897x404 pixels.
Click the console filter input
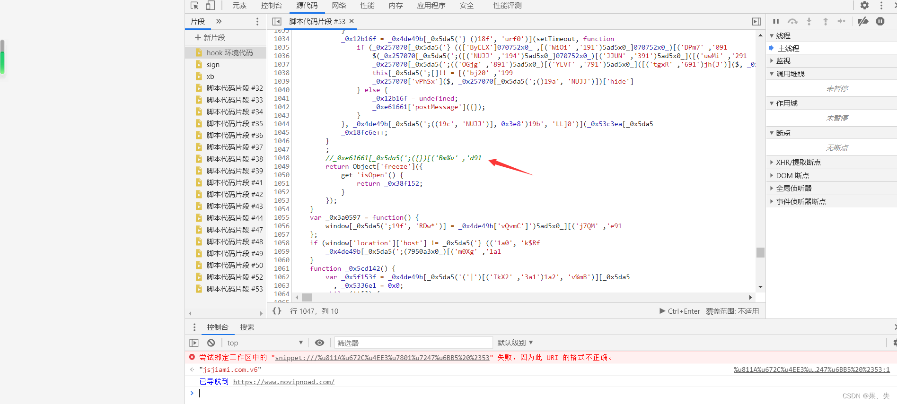tap(413, 343)
